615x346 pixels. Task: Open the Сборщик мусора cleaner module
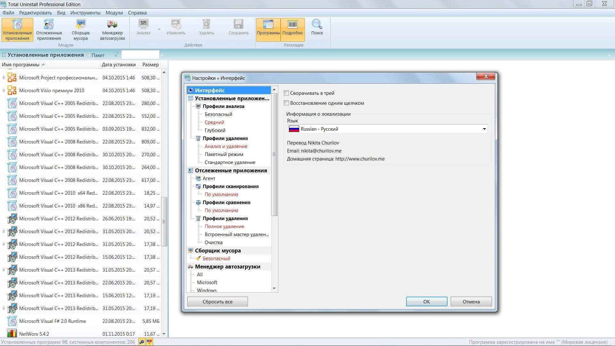coord(80,30)
